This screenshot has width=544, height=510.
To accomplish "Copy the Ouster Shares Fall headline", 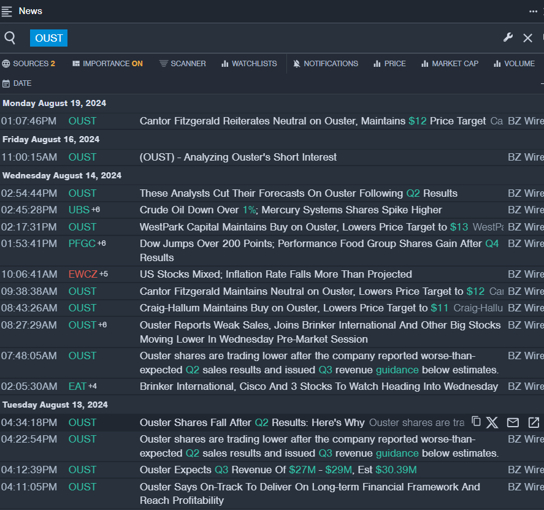I will (x=476, y=422).
